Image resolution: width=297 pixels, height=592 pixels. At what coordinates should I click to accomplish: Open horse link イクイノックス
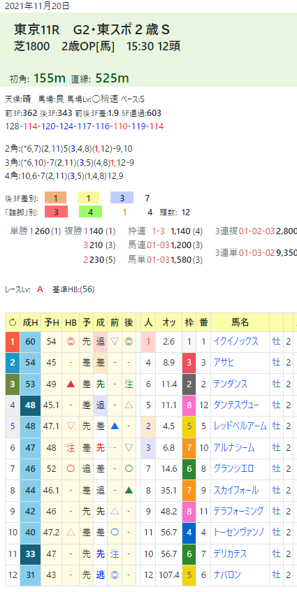click(x=236, y=341)
